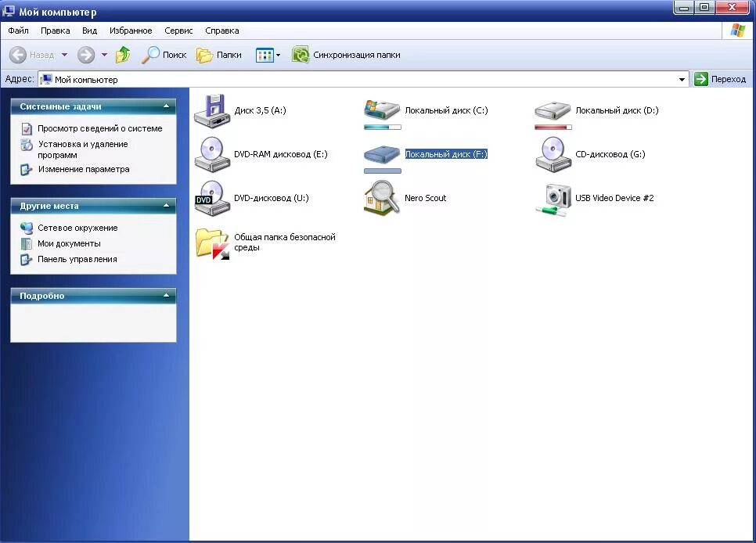
Task: Click Установка и удаление программ link
Action: click(x=83, y=149)
